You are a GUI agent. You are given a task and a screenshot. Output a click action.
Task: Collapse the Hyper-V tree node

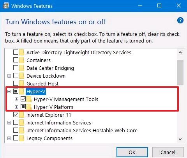[x=9, y=92]
